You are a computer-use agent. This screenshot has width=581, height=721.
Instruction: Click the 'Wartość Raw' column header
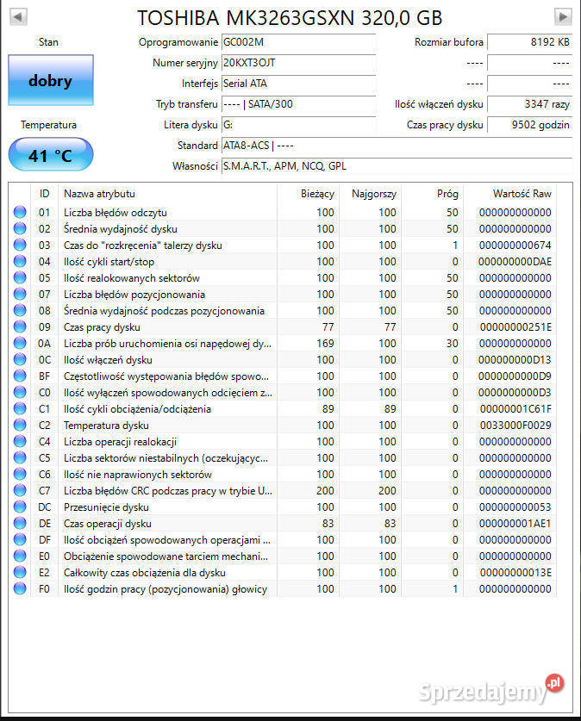pyautogui.click(x=509, y=194)
